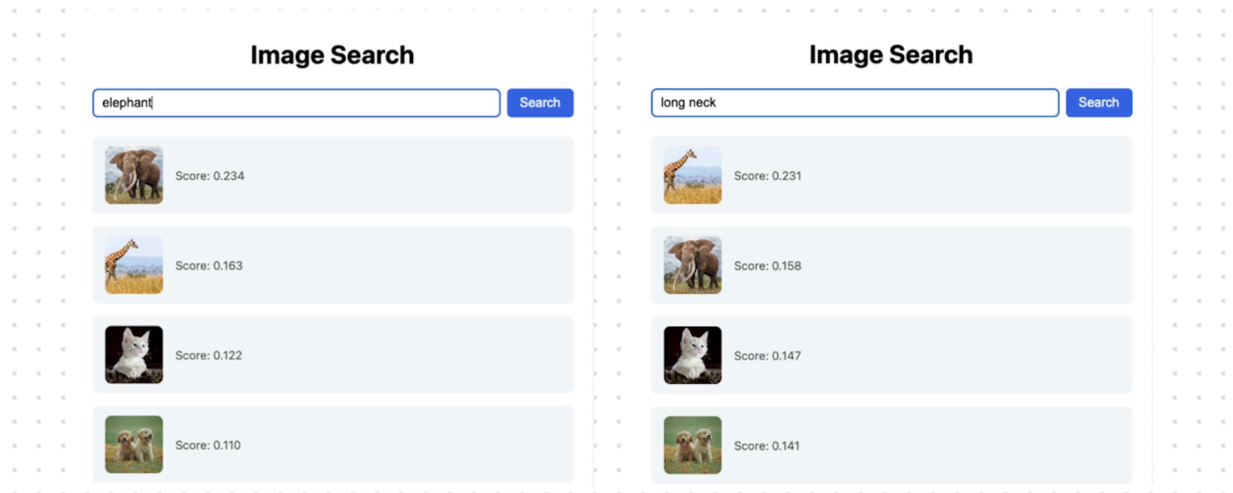Open the giraffe thumbnail scored 0.163
This screenshot has width=1233, height=493.
pyautogui.click(x=134, y=265)
